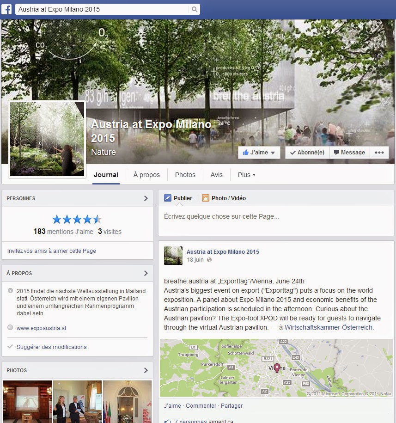Screen dimensions: 396x423
Task: Click the info icon beside the description
Action: pos(10,290)
